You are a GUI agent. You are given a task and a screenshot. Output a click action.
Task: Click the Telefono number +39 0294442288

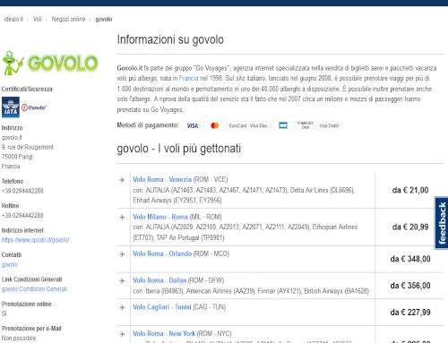click(x=22, y=191)
